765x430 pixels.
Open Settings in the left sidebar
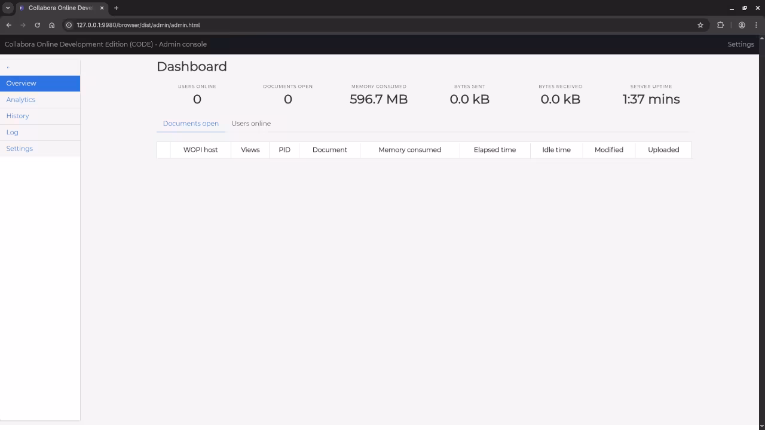tap(20, 149)
